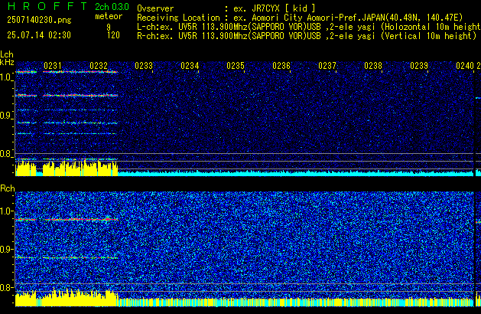Click the Rch carrier trace near 1.0 kHz

[x=67, y=220]
